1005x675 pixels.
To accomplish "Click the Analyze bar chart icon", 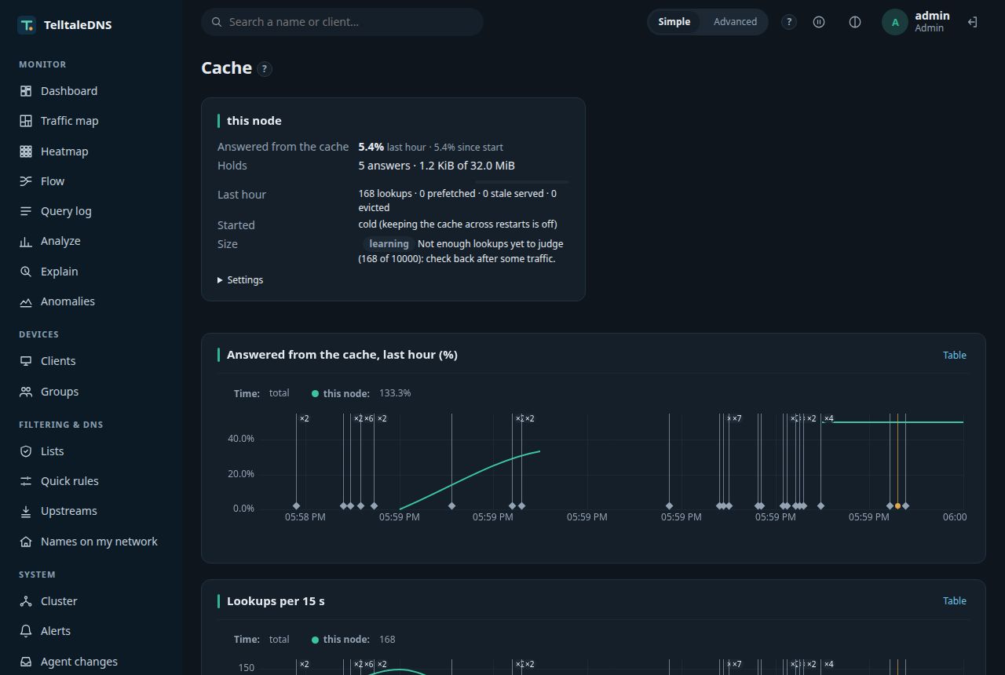I will coord(26,241).
